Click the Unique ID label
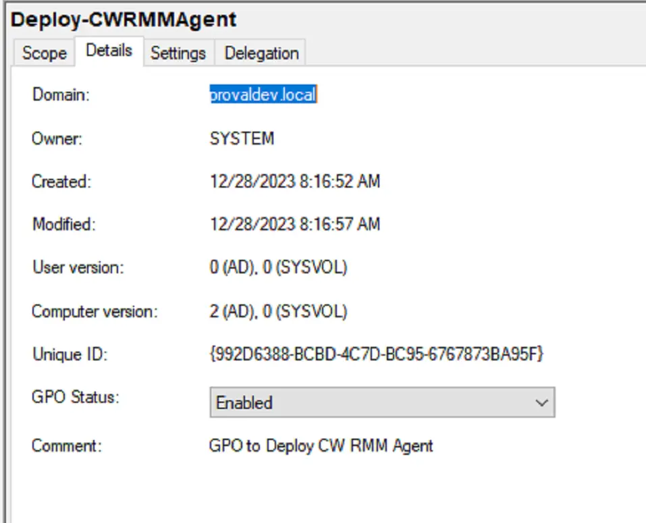Viewport: 646px width, 523px height. click(x=70, y=354)
